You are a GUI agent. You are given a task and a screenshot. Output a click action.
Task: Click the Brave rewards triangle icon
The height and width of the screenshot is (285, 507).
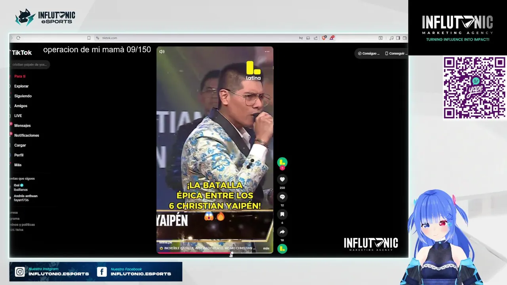tap(332, 38)
